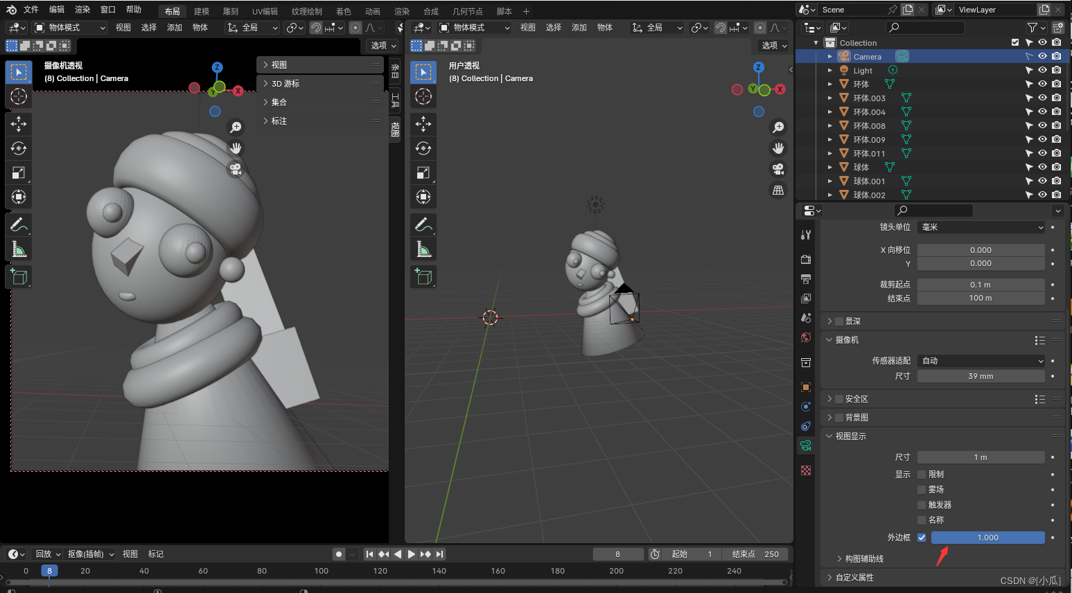Select the Measure tool in left viewport
1072x593 pixels.
coord(19,249)
